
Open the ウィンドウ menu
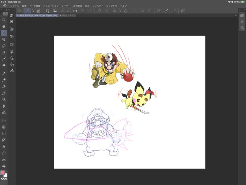point(112,6)
